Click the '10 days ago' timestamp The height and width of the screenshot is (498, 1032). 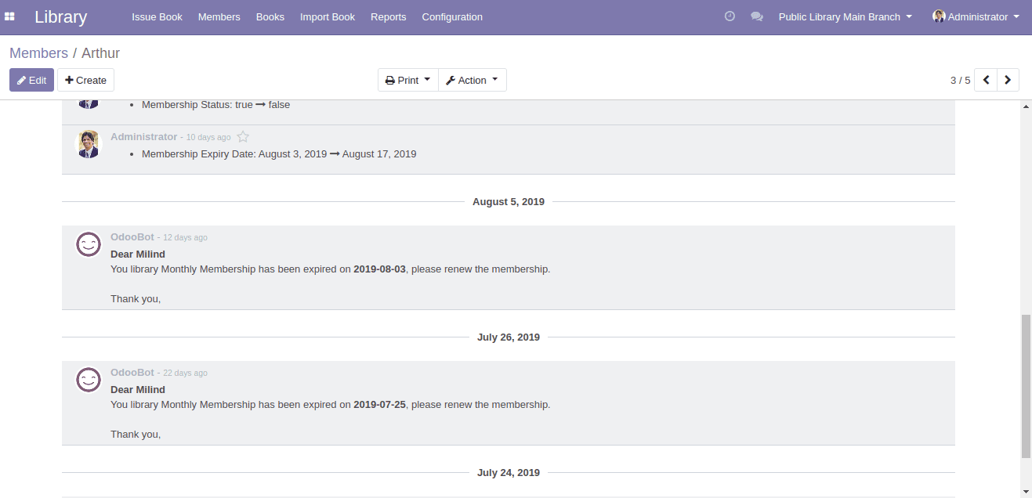(x=208, y=137)
